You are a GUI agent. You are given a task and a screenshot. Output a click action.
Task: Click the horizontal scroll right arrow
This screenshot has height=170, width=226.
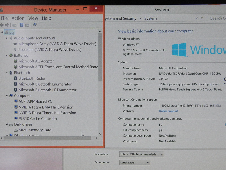click(x=96, y=138)
